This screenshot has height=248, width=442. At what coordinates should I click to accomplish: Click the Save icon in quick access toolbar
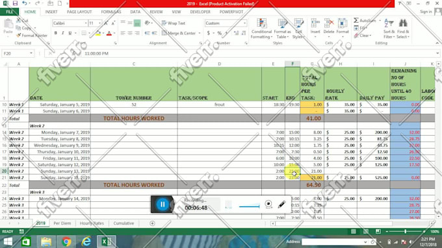pos(15,3)
